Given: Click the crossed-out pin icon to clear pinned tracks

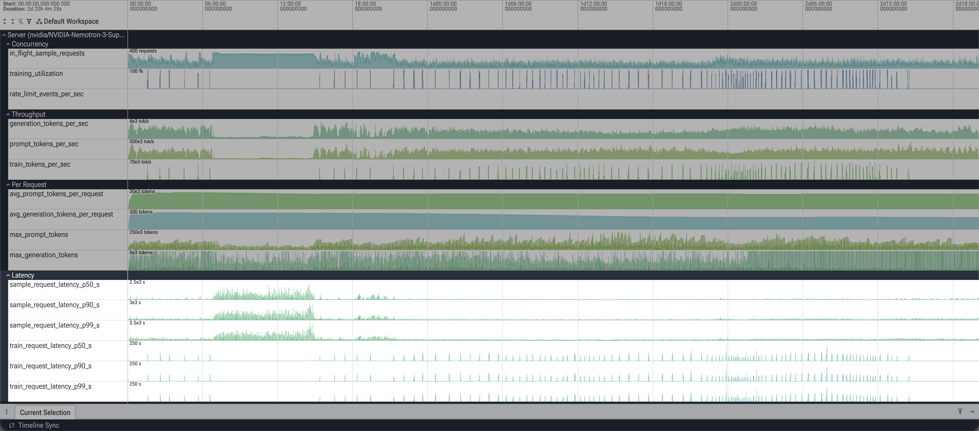Looking at the screenshot, I should click(x=20, y=21).
